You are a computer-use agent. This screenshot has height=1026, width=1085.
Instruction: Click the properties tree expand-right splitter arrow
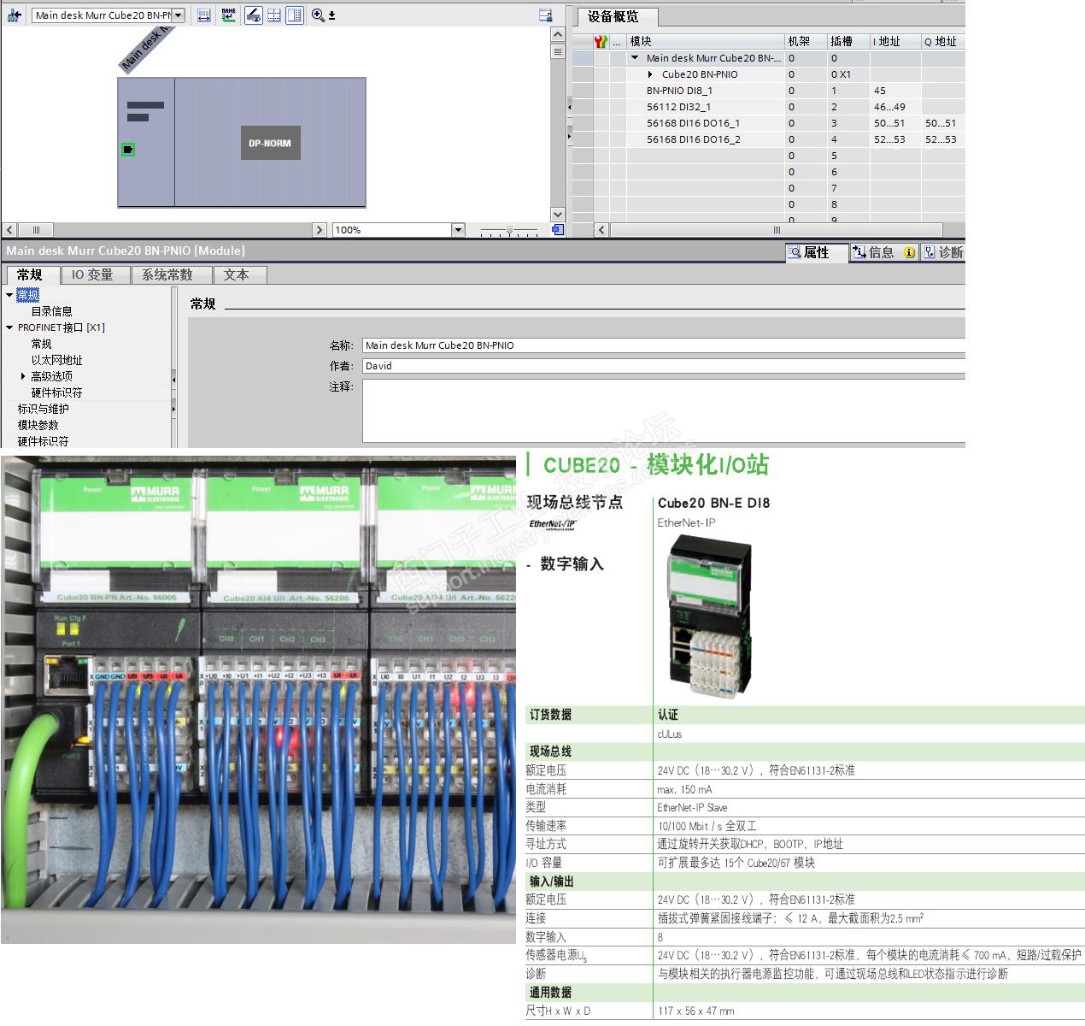(173, 410)
